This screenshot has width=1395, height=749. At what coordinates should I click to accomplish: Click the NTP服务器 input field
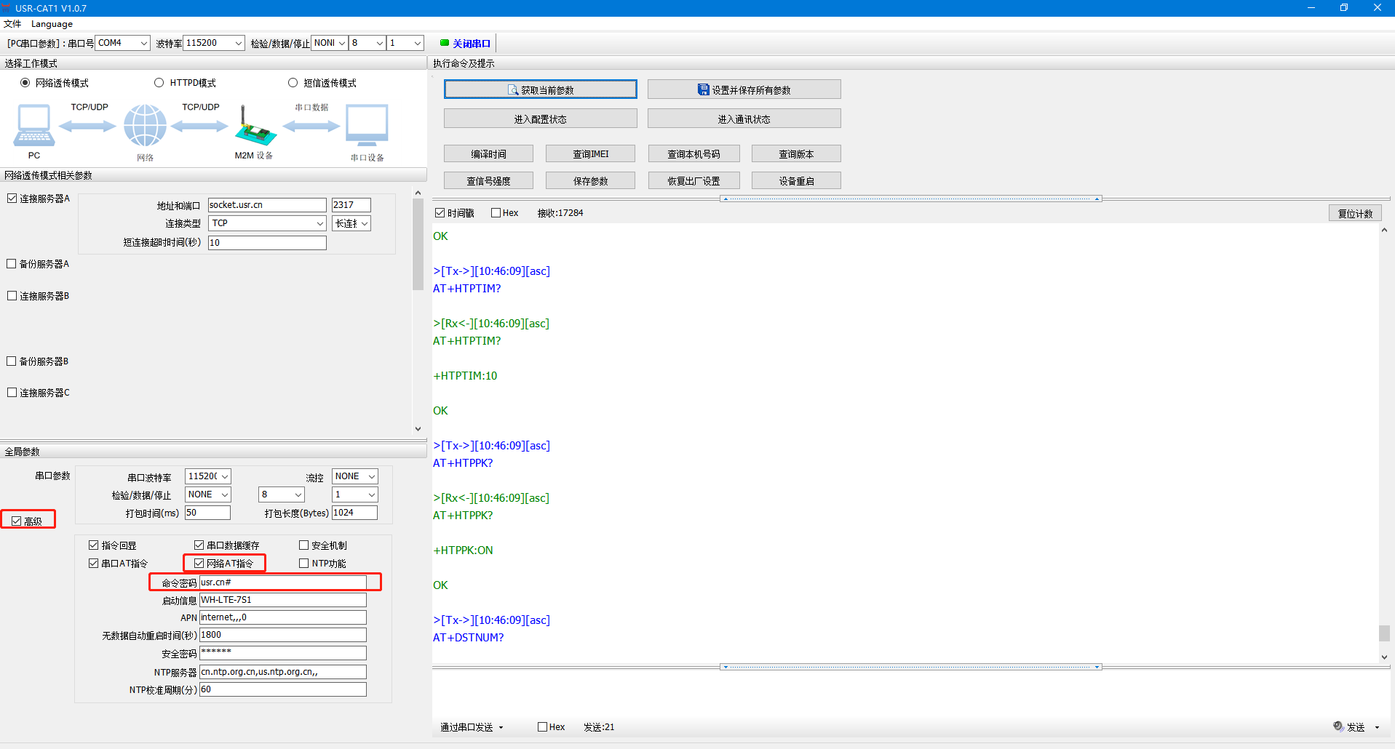[x=282, y=672]
